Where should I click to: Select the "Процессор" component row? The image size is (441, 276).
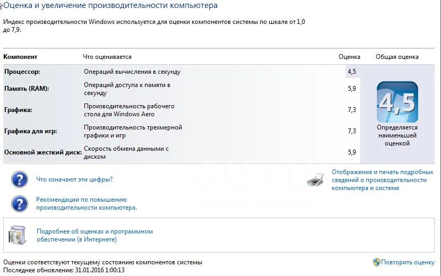point(181,72)
